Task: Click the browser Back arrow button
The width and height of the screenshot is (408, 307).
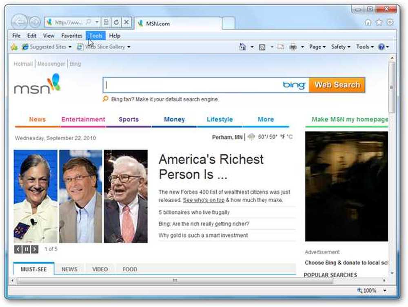Action: tap(20, 22)
